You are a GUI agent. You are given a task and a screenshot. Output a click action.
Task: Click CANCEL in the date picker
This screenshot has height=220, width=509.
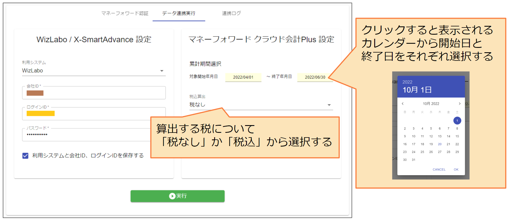click(x=439, y=170)
